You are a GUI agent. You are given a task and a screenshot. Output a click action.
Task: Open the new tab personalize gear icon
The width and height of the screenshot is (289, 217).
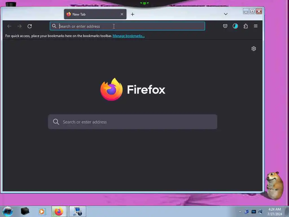[254, 49]
